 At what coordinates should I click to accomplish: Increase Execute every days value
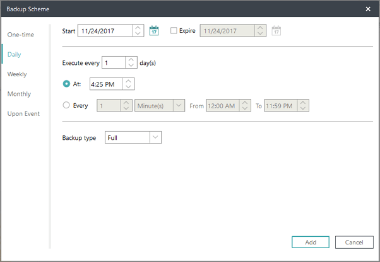click(x=131, y=59)
